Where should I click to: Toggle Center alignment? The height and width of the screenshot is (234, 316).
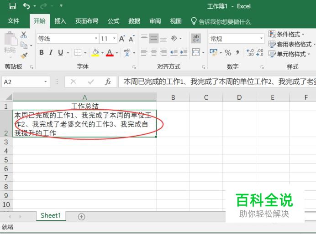[x=154, y=52]
